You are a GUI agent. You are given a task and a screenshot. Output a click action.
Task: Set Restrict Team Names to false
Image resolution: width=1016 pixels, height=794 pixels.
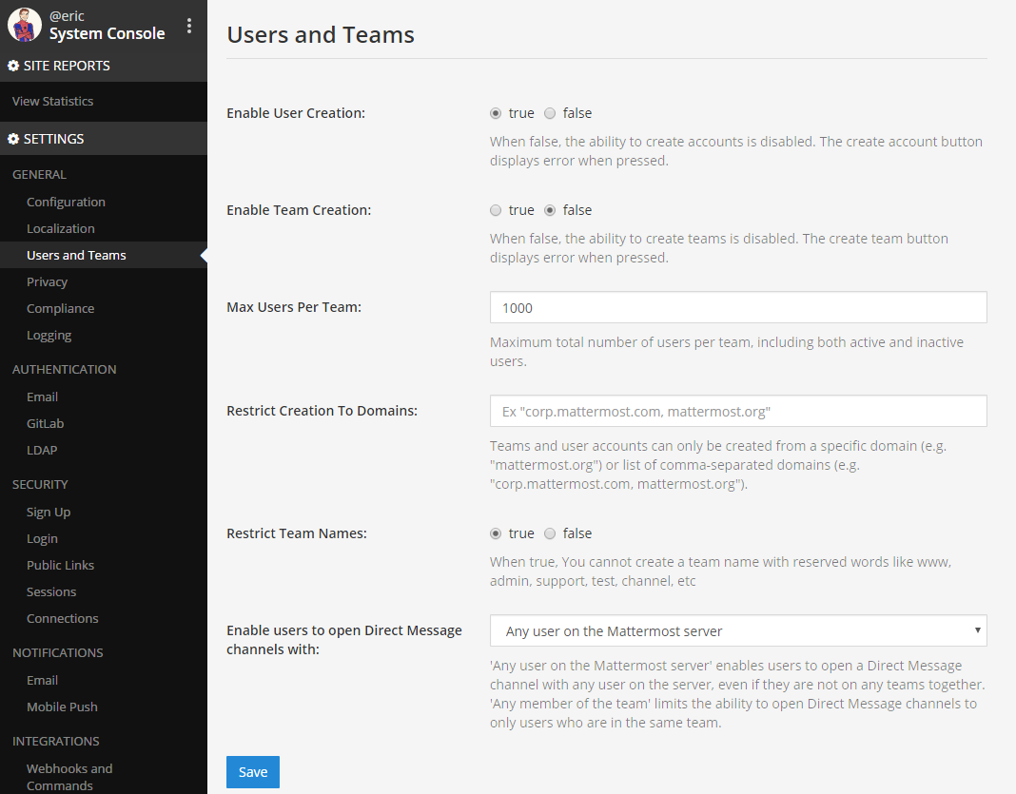point(550,533)
